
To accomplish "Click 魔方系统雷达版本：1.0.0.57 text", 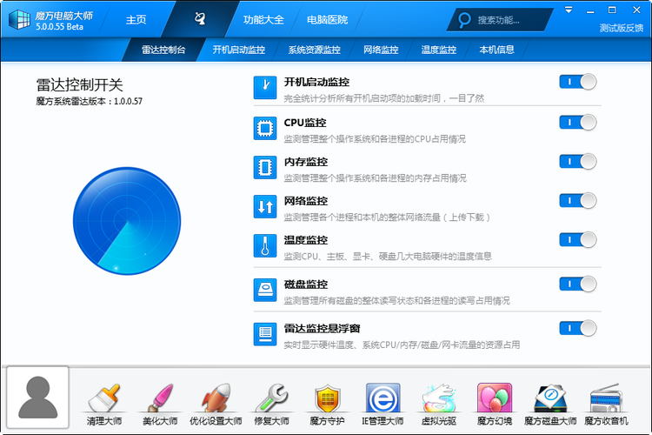I will [89, 101].
